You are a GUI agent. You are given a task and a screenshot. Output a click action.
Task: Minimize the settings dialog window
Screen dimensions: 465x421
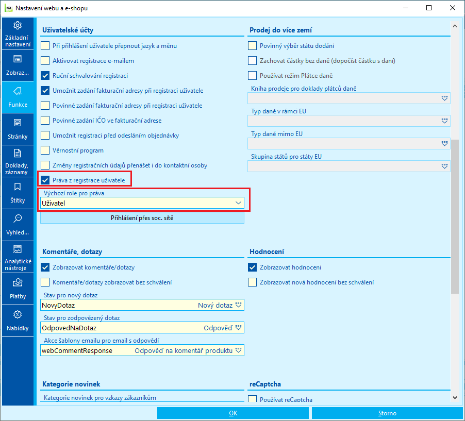[x=406, y=8]
